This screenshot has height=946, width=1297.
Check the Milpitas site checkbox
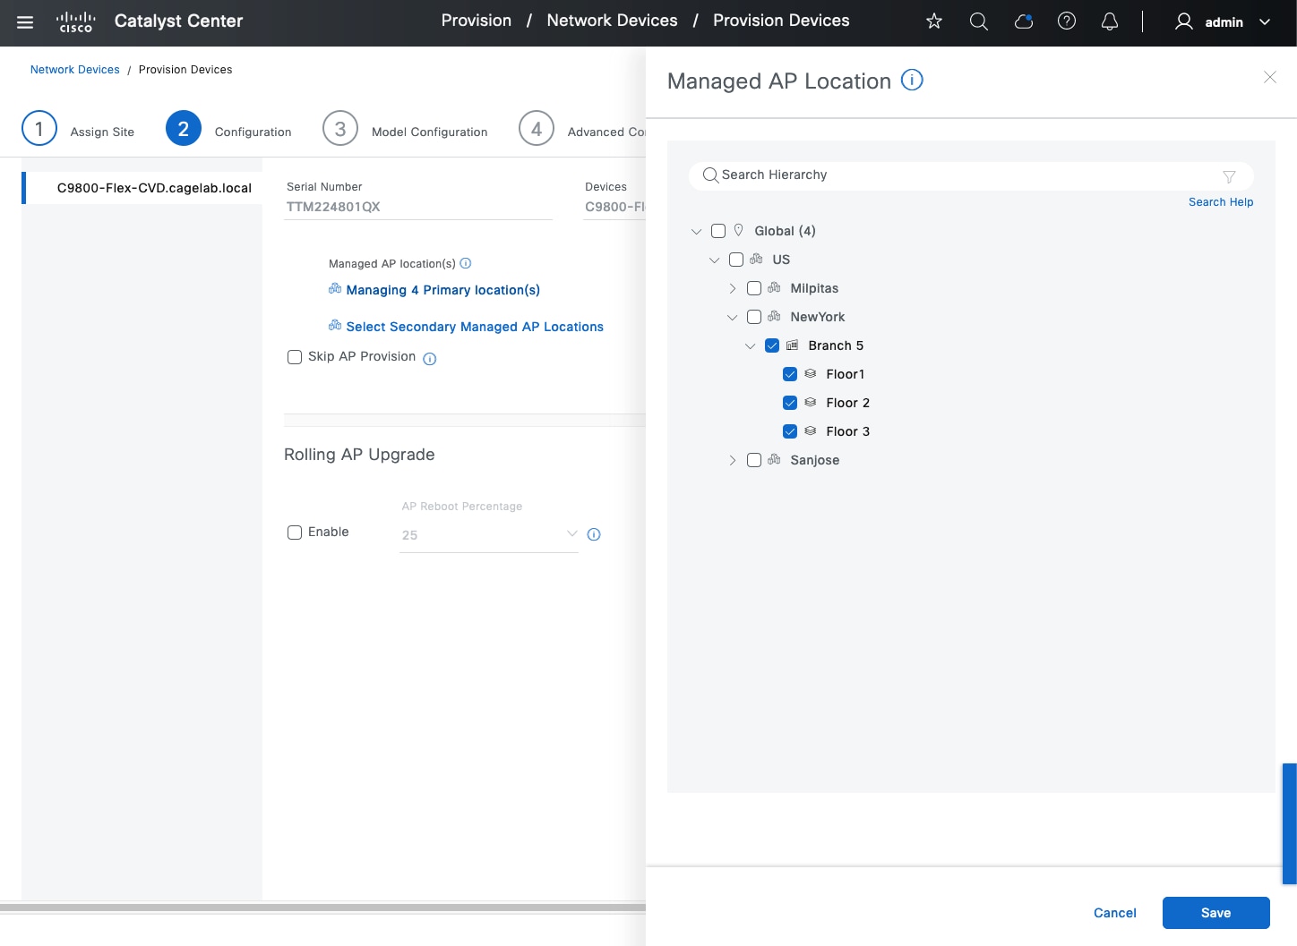coord(754,288)
